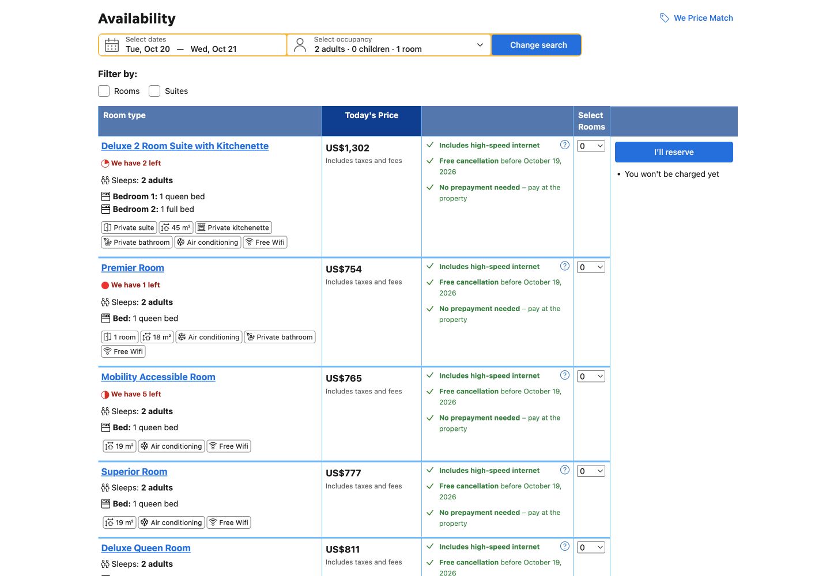The width and height of the screenshot is (830, 576).
Task: Click the red clock icon by We have 2 left
Action: [105, 164]
